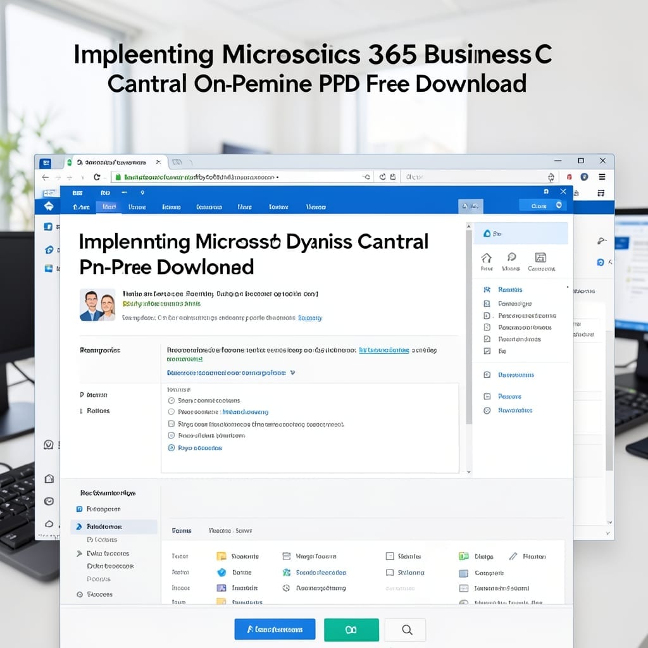Expand the tree node with the gray arrow

(79, 553)
